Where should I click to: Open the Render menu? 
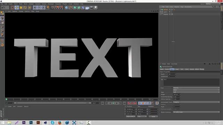click(44, 4)
